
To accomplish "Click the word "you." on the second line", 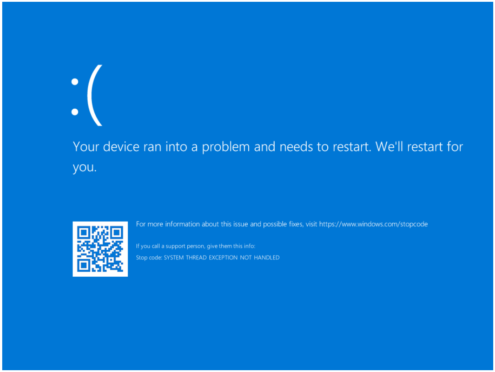I will [x=85, y=167].
